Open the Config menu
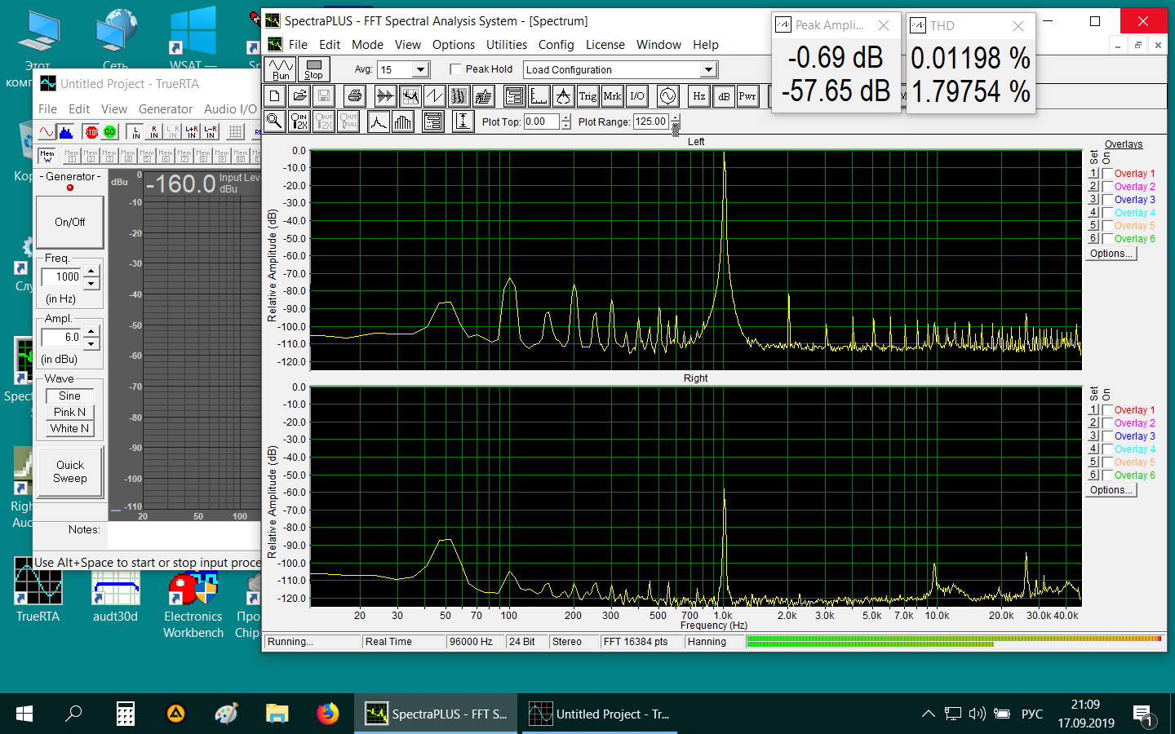 (x=556, y=45)
